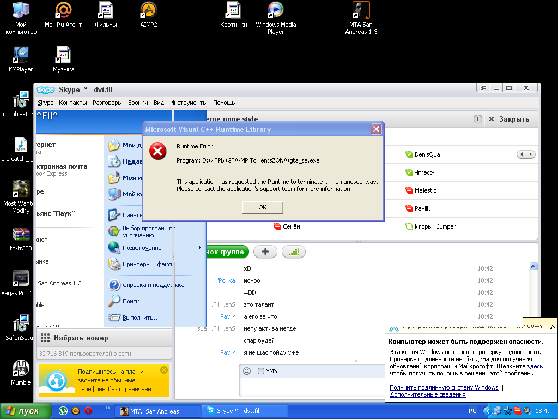Switch to MTA: San Andreas taskbar button
This screenshot has height=419, width=558.
tap(157, 411)
